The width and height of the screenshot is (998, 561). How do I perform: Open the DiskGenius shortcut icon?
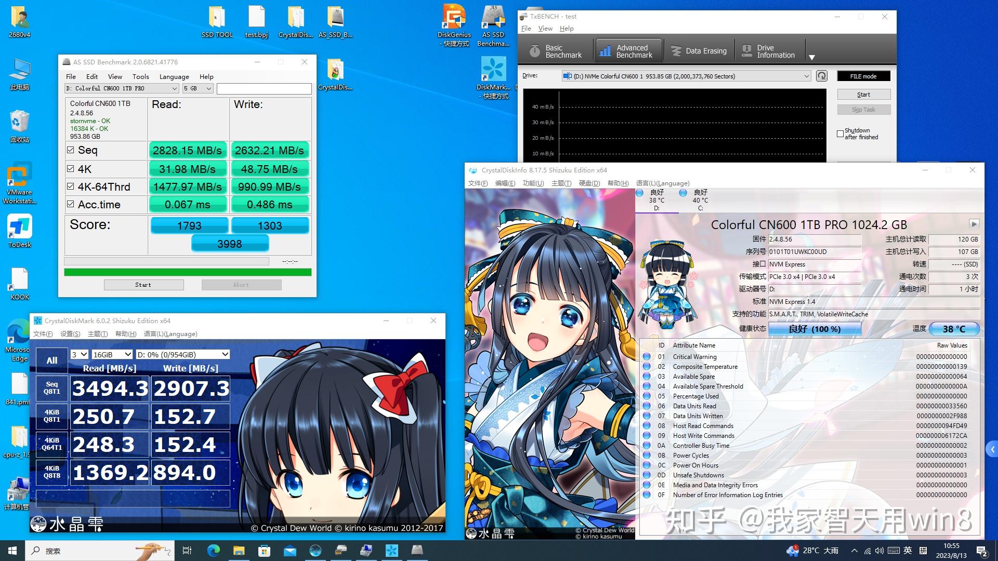pyautogui.click(x=454, y=25)
